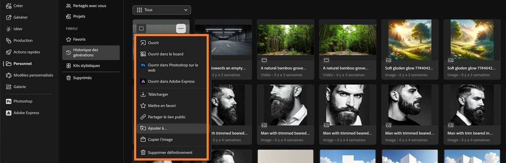The height and width of the screenshot is (163, 506).
Task: Click Télécharger in the context menu
Action: pyautogui.click(x=171, y=95)
